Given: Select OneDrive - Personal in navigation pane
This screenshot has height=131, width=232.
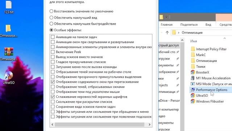Looking at the screenshot, I should click(169, 101).
